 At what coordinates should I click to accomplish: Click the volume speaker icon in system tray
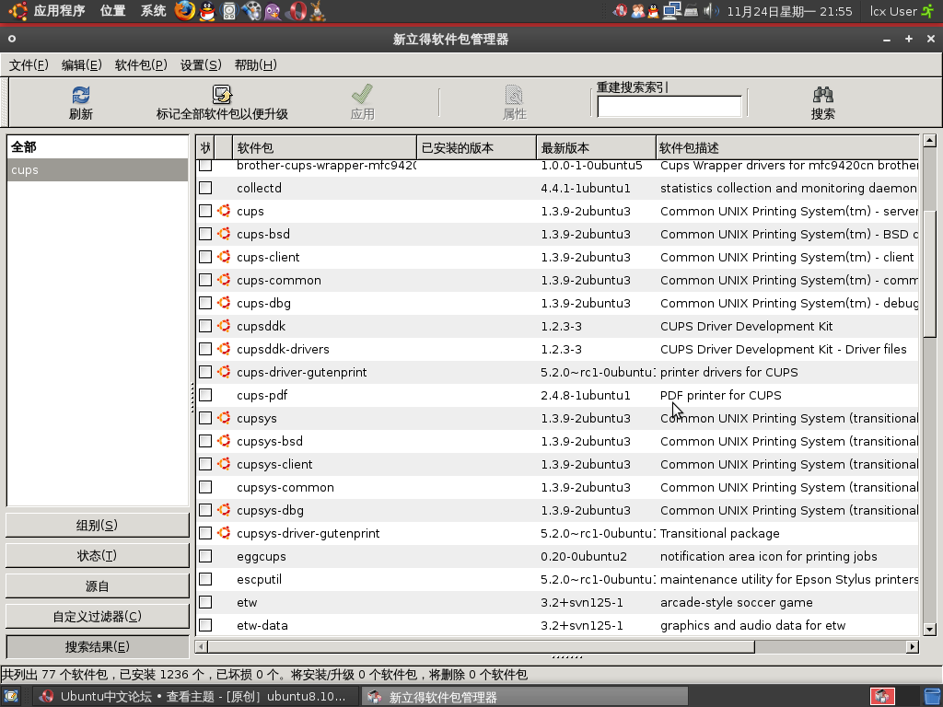point(710,11)
